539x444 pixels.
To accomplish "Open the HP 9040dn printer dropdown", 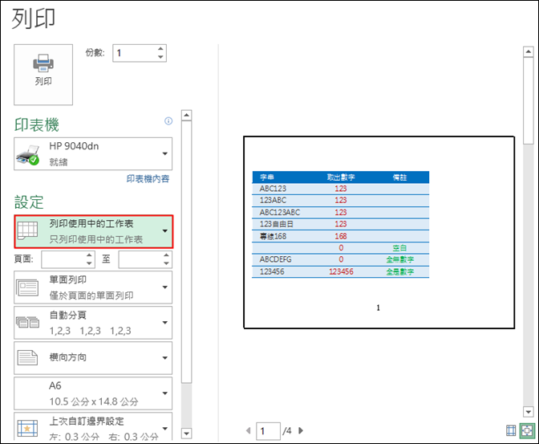I will (x=93, y=154).
